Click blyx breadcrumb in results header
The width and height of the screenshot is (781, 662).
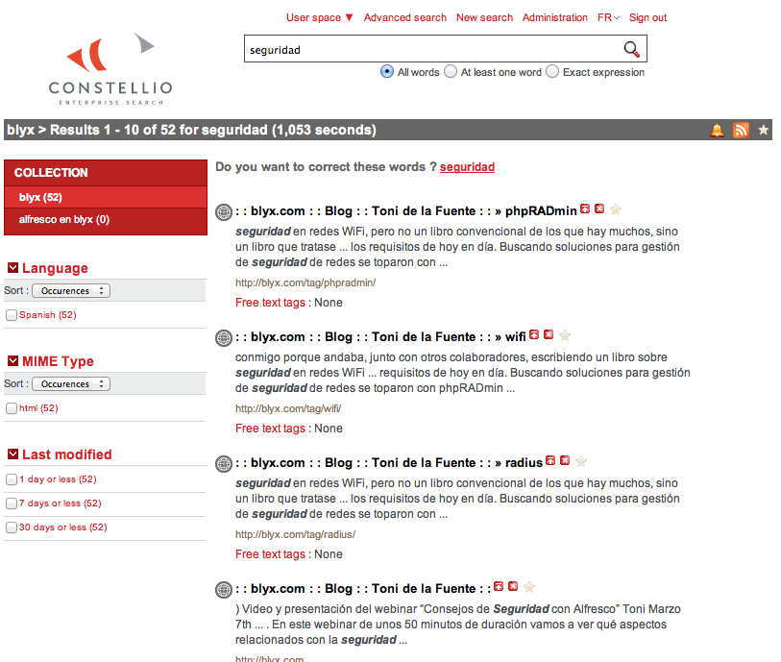[20, 130]
